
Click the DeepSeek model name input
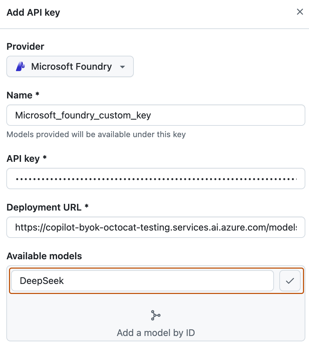(x=143, y=281)
